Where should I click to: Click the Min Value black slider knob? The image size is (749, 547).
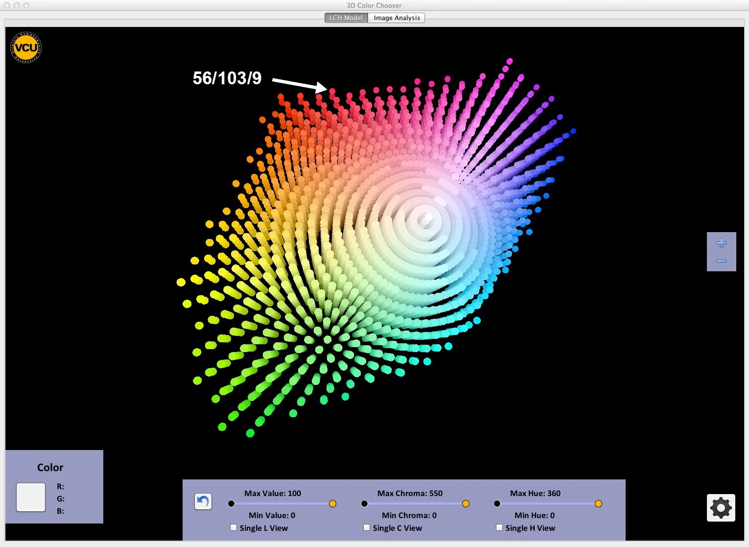point(231,503)
